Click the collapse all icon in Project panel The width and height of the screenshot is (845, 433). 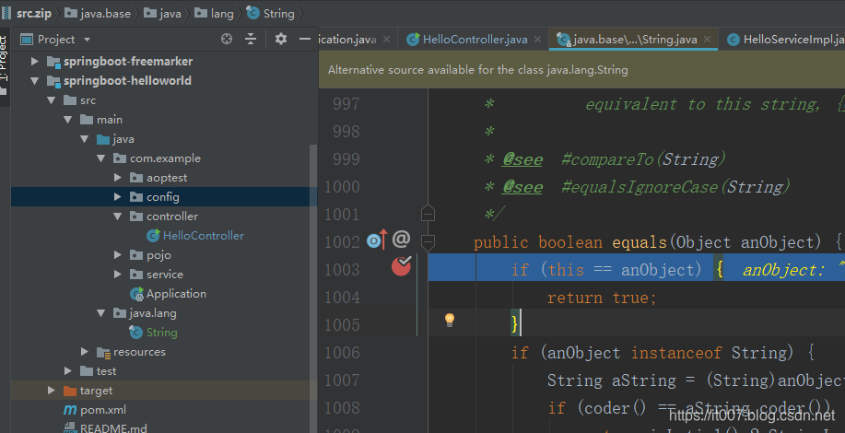pyautogui.click(x=251, y=39)
